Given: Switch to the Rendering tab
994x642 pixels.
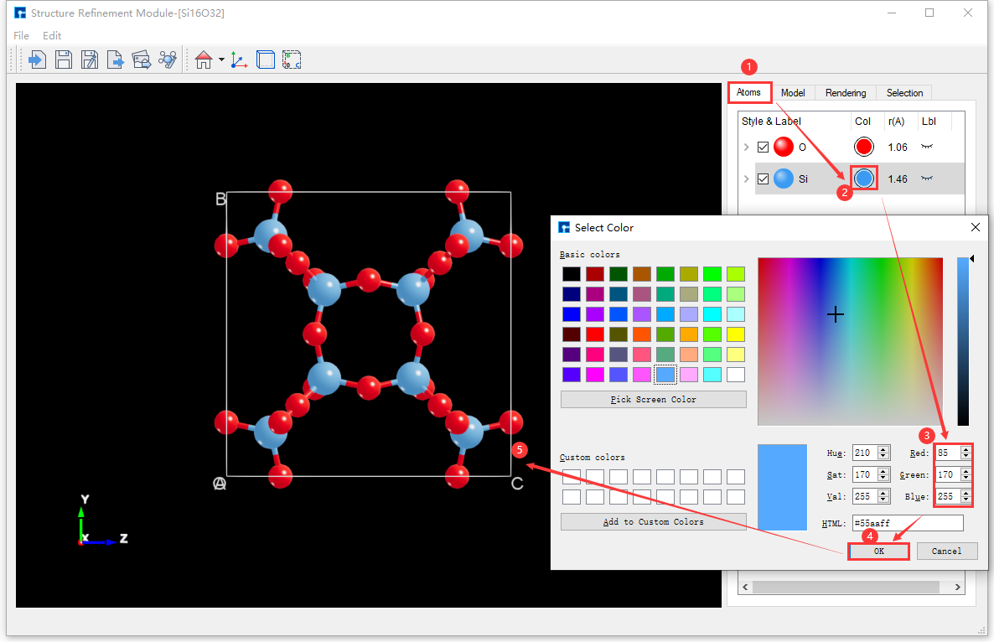Looking at the screenshot, I should tap(846, 92).
